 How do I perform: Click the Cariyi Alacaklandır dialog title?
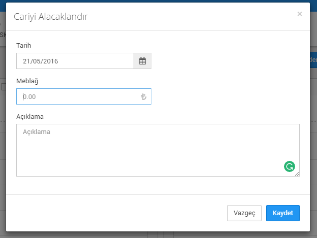pyautogui.click(x=51, y=17)
